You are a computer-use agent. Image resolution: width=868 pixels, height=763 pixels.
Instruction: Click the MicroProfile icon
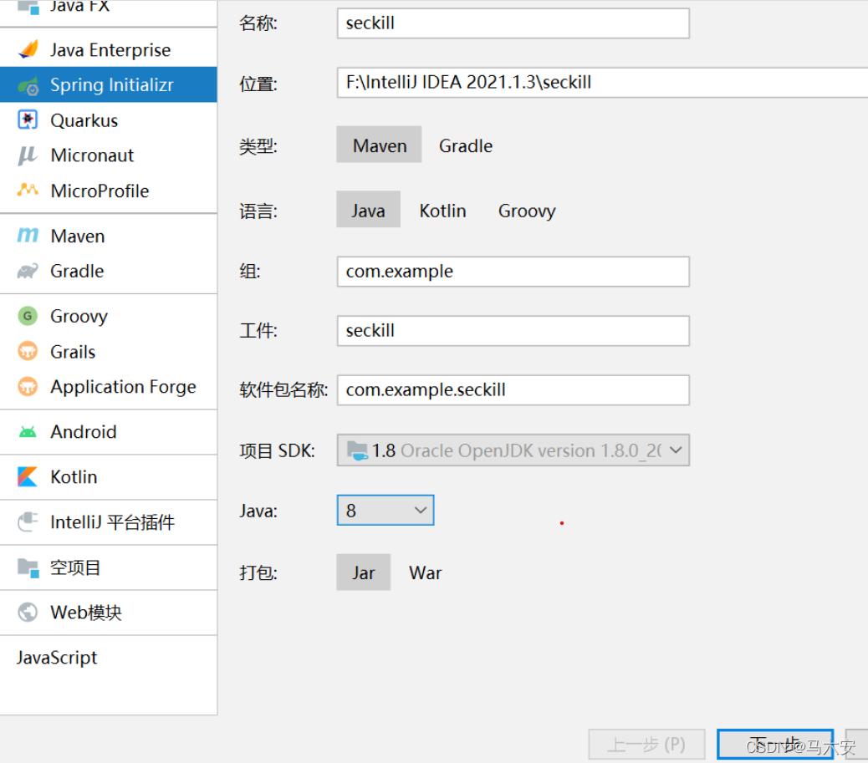click(28, 191)
